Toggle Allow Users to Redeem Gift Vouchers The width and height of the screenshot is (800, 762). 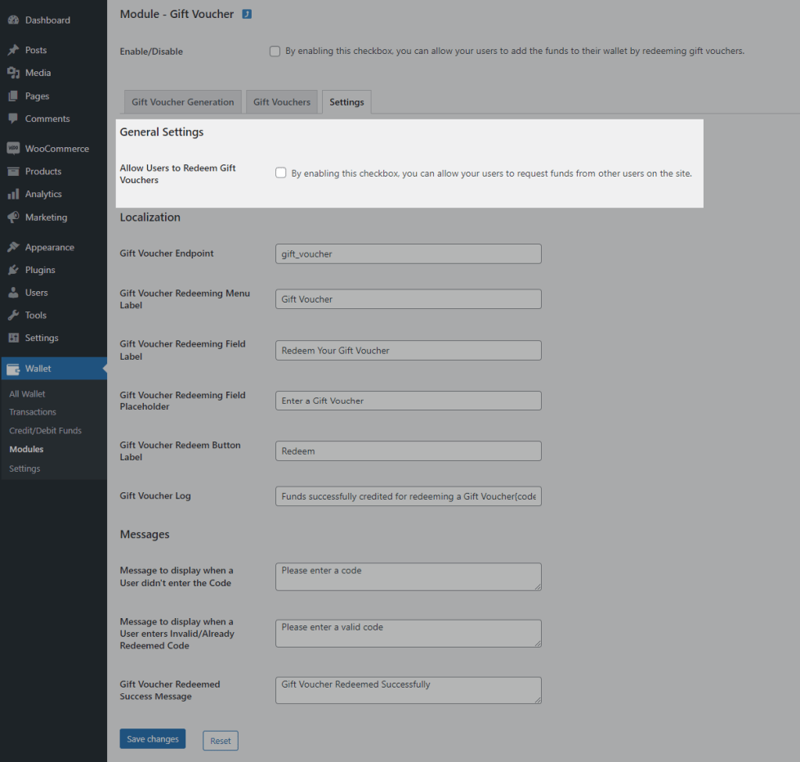[281, 173]
